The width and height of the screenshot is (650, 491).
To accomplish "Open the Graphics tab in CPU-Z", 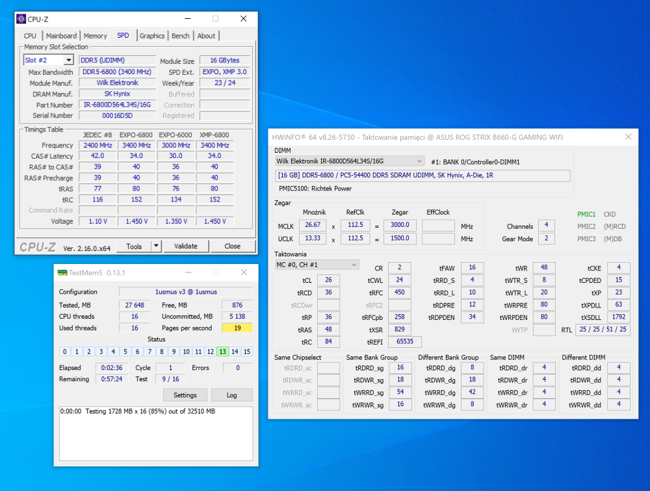I will tap(152, 36).
